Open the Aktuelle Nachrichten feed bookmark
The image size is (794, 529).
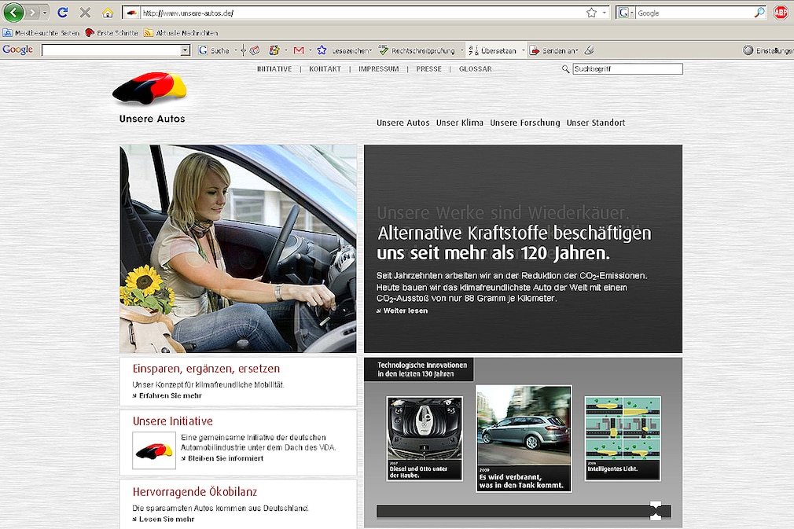pyautogui.click(x=181, y=33)
